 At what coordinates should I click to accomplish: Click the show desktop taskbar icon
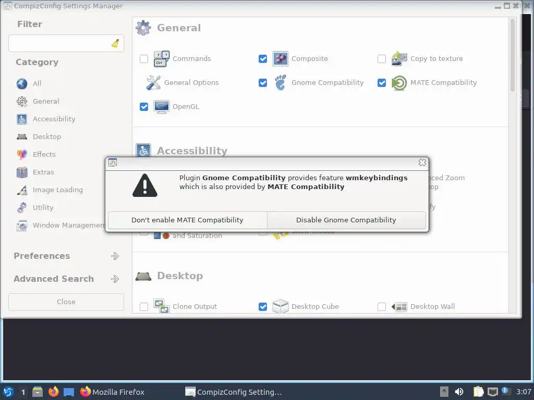pos(69,392)
